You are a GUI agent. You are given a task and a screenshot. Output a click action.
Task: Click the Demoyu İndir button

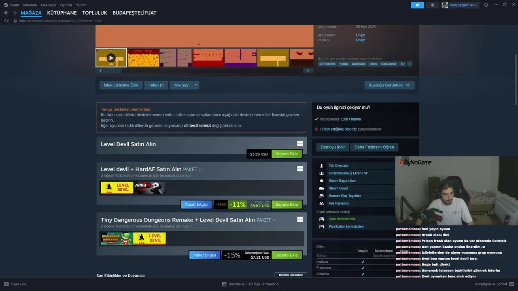333,147
